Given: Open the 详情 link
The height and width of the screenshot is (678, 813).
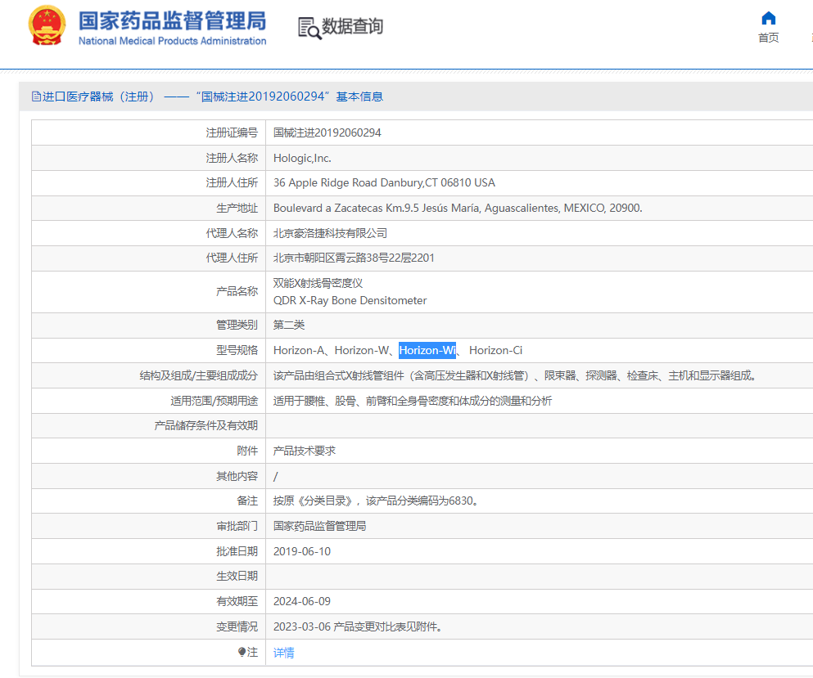Looking at the screenshot, I should [283, 653].
